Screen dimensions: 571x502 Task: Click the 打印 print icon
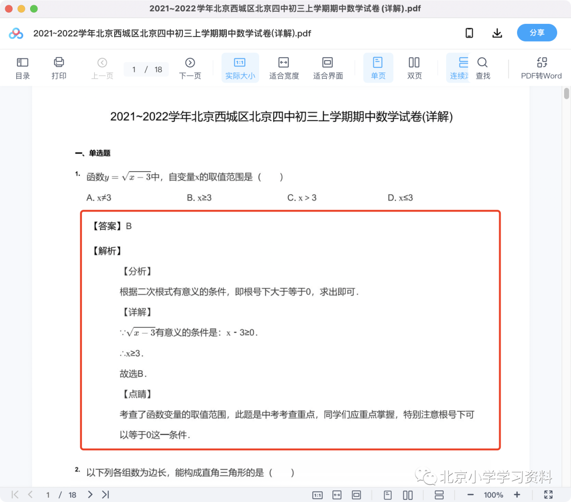(x=59, y=68)
